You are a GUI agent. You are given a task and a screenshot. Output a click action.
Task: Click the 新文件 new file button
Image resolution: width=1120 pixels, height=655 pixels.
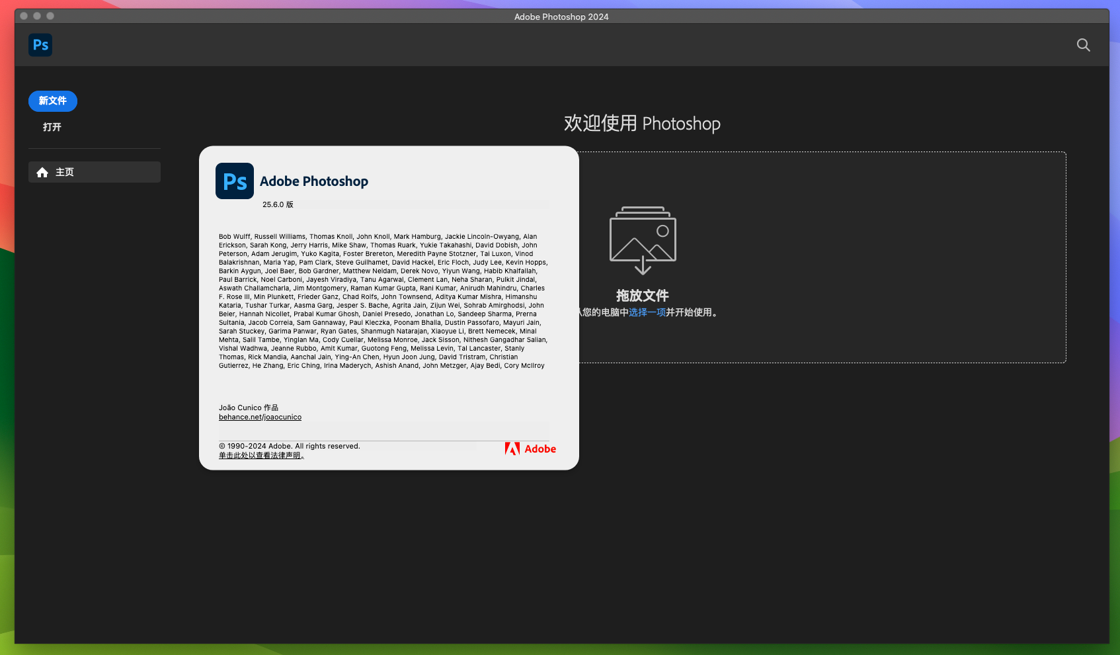53,101
